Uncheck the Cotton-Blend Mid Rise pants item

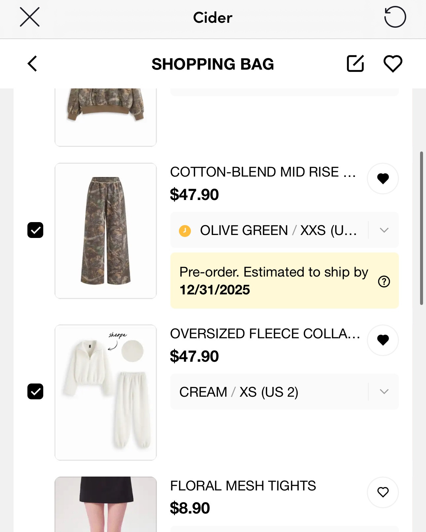point(35,230)
